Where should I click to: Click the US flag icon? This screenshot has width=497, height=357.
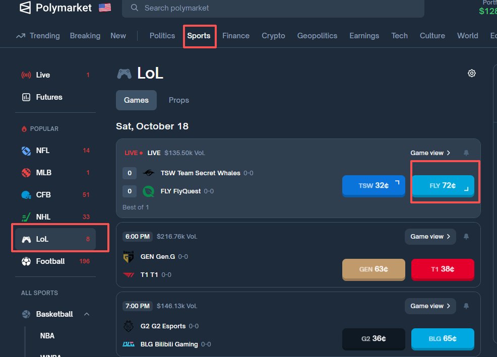(105, 8)
